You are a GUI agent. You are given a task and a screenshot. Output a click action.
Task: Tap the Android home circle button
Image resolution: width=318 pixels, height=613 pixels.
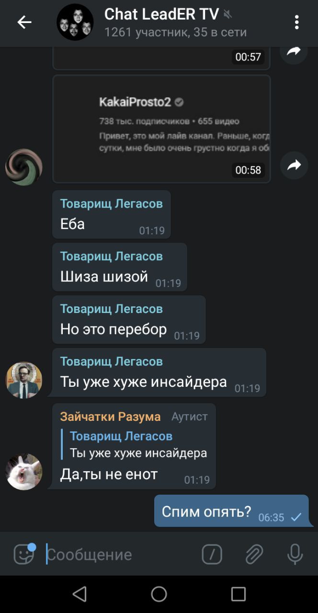(159, 594)
